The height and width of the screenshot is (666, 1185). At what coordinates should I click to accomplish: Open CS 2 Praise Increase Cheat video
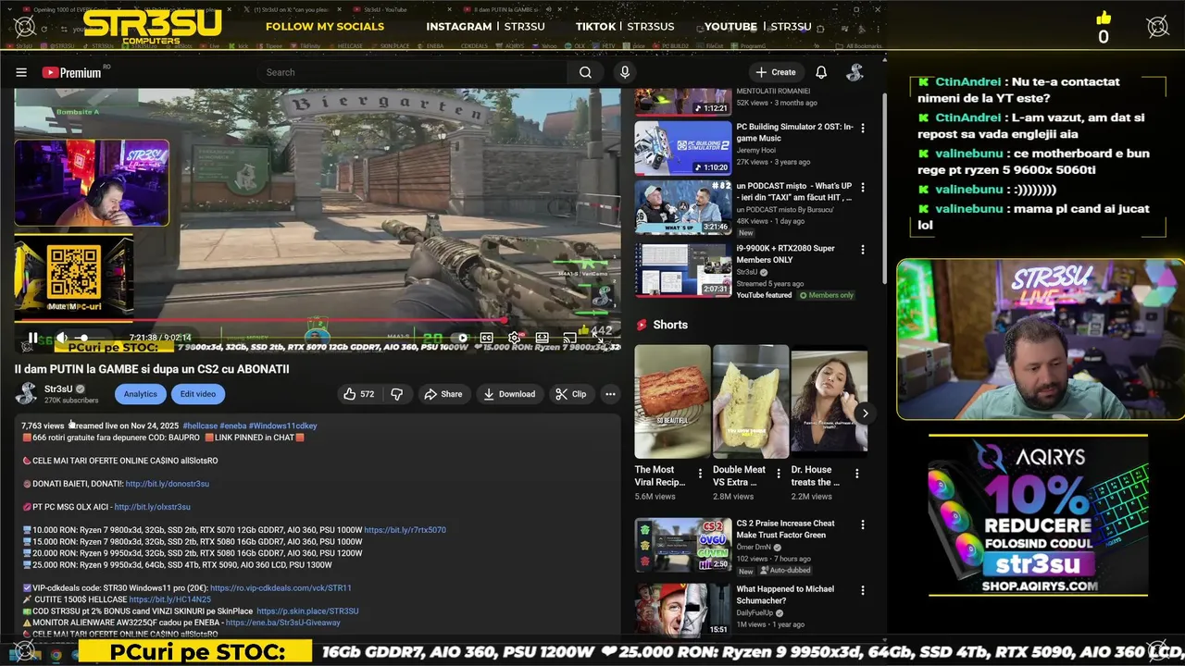(x=683, y=545)
